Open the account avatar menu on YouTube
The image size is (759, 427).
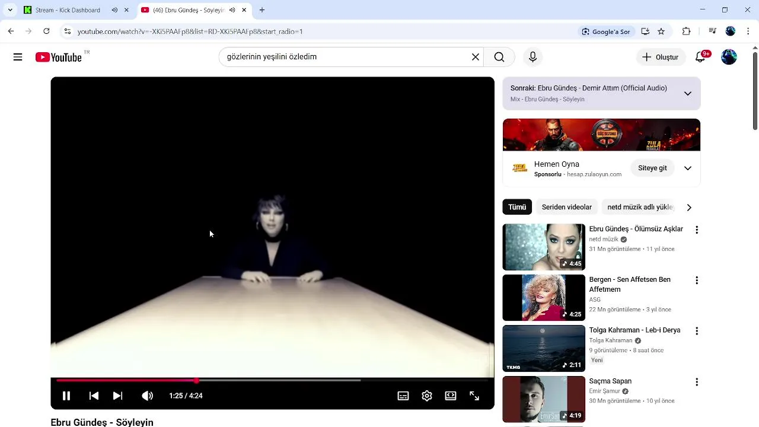(729, 57)
